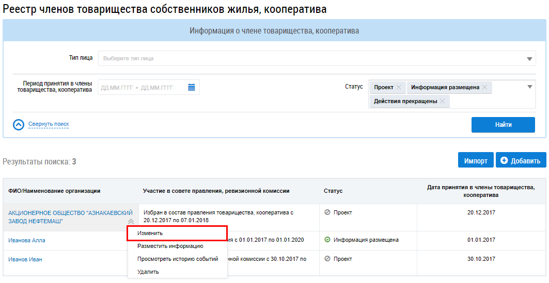Open Просмотреть историю событий menu entry
The width and height of the screenshot is (549, 283).
tap(178, 259)
